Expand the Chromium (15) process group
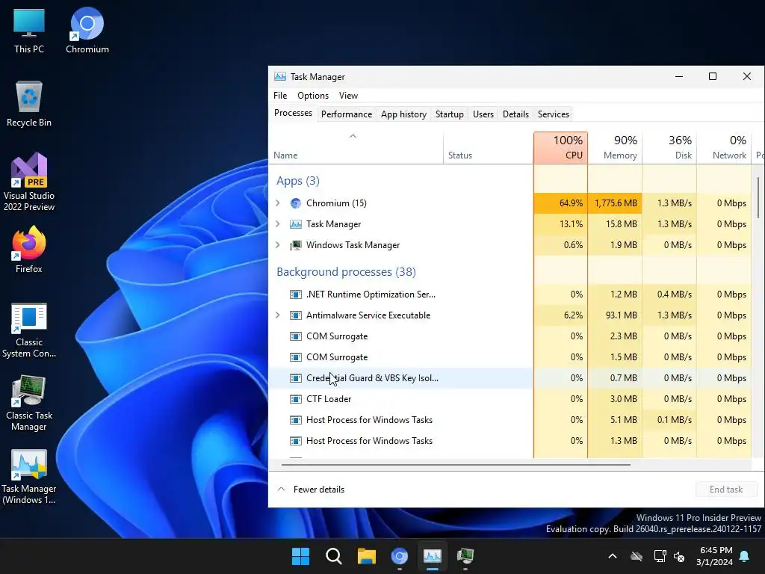Viewport: 765px width, 574px height. pos(278,203)
